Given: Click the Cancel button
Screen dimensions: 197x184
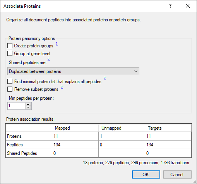Looking at the screenshot, I should [x=177, y=175].
